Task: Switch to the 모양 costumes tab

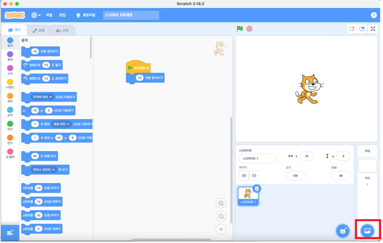Action: tap(38, 31)
